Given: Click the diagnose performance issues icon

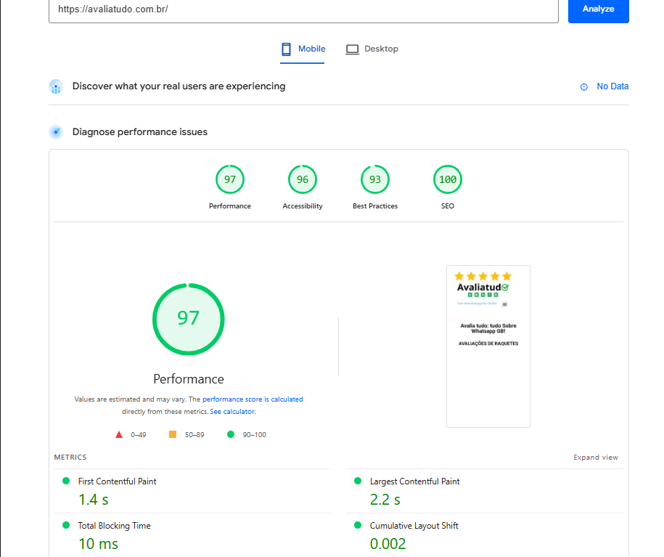Looking at the screenshot, I should tap(56, 132).
